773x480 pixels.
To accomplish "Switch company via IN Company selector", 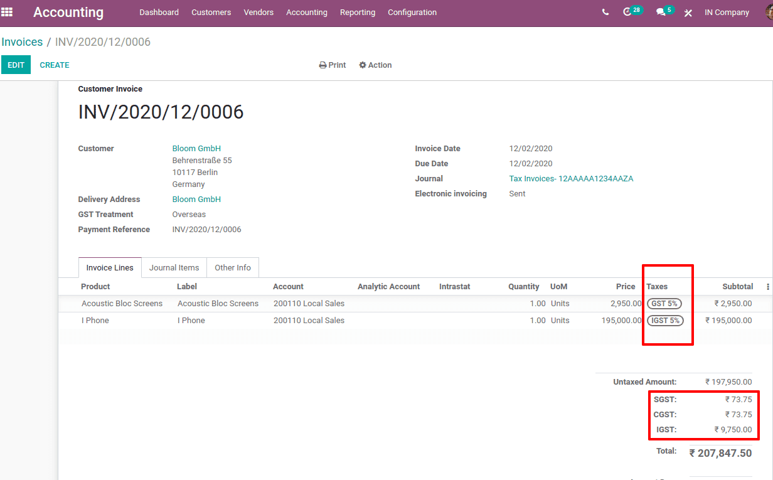I will click(x=727, y=12).
